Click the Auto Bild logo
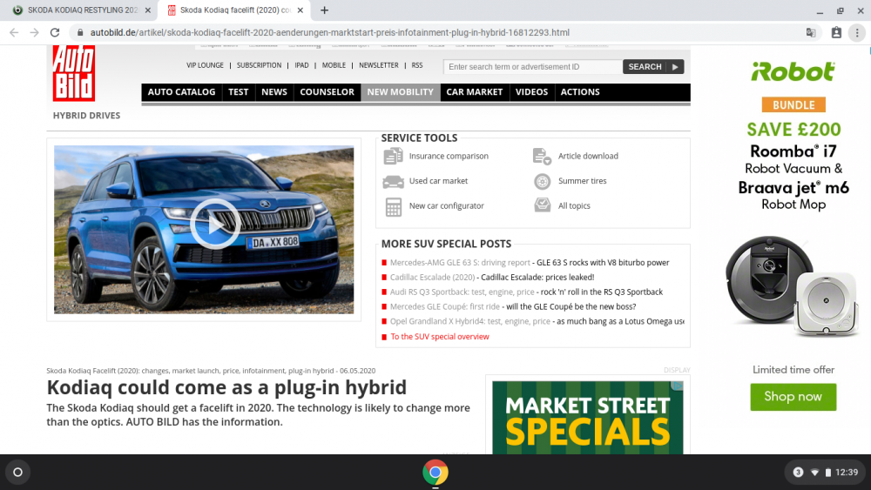The image size is (871, 490). (74, 73)
